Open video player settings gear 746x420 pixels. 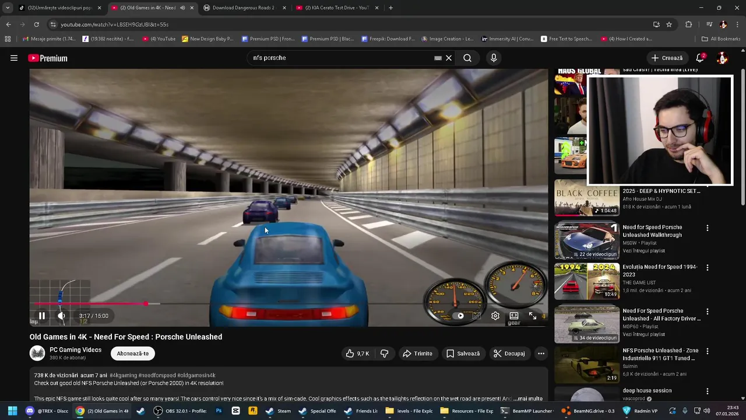pos(495,316)
